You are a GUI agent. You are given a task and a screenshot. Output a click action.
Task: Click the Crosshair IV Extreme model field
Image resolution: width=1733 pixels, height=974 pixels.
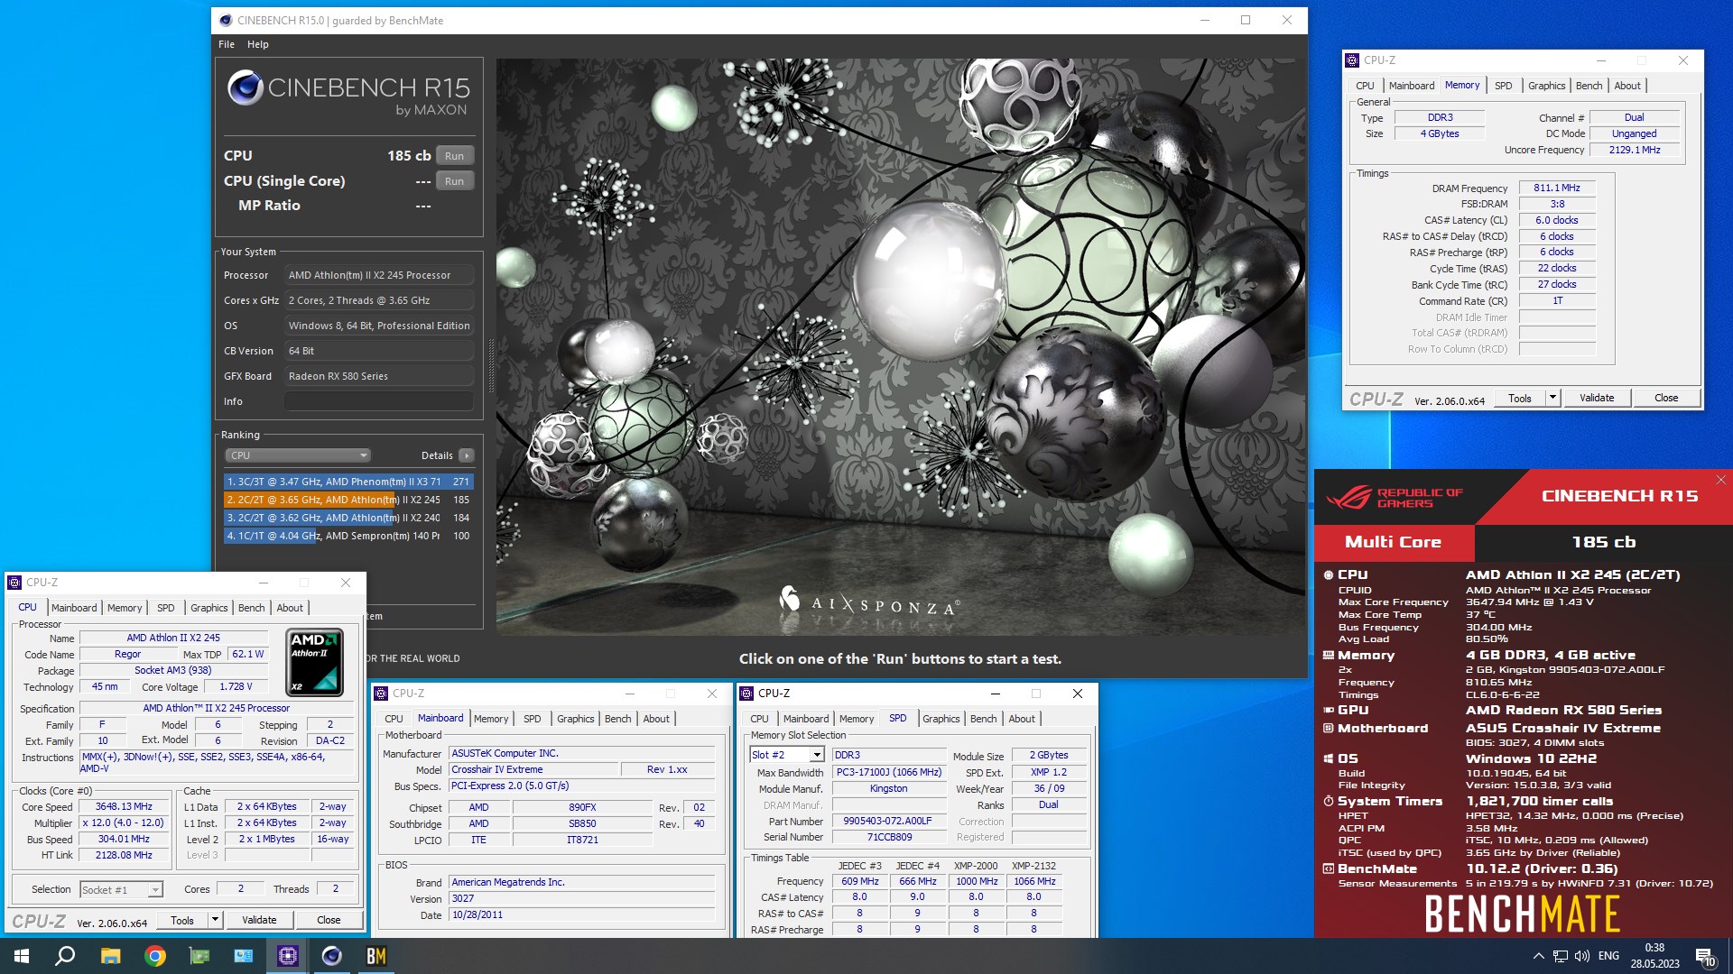[x=534, y=769]
